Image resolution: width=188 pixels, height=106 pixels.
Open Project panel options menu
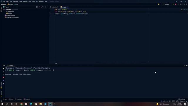pos(45,7)
